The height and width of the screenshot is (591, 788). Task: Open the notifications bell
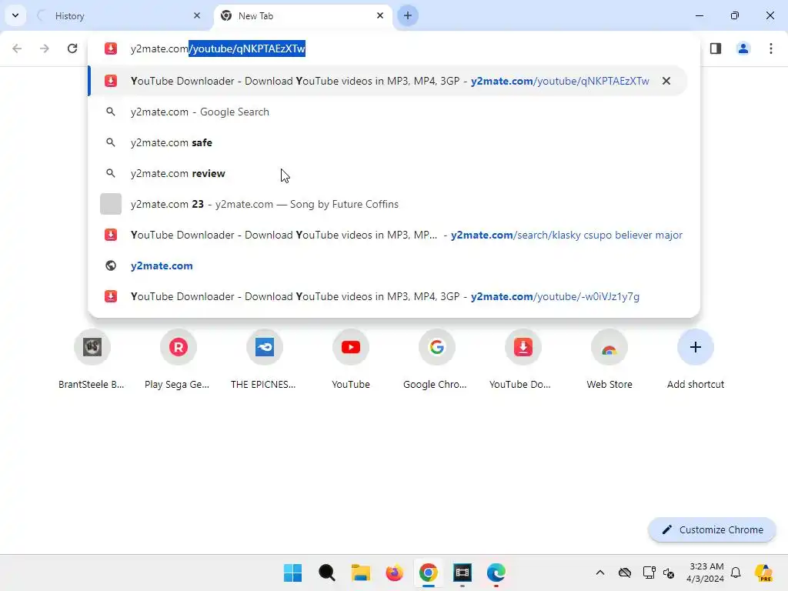(x=736, y=573)
